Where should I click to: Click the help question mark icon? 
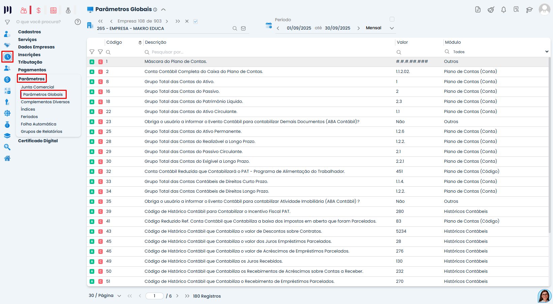pyautogui.click(x=78, y=22)
